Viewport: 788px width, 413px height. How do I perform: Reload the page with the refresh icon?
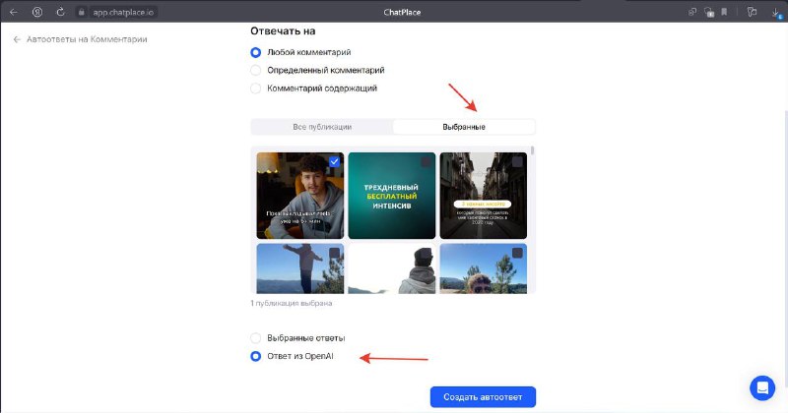[x=60, y=12]
